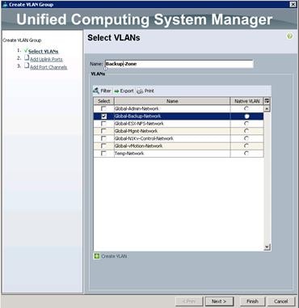Open the table column settings icon
This screenshot has height=308, width=299.
267,101
